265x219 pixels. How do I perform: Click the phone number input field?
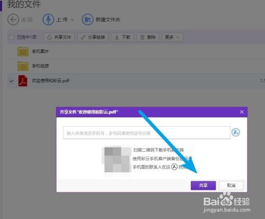pyautogui.click(x=147, y=133)
